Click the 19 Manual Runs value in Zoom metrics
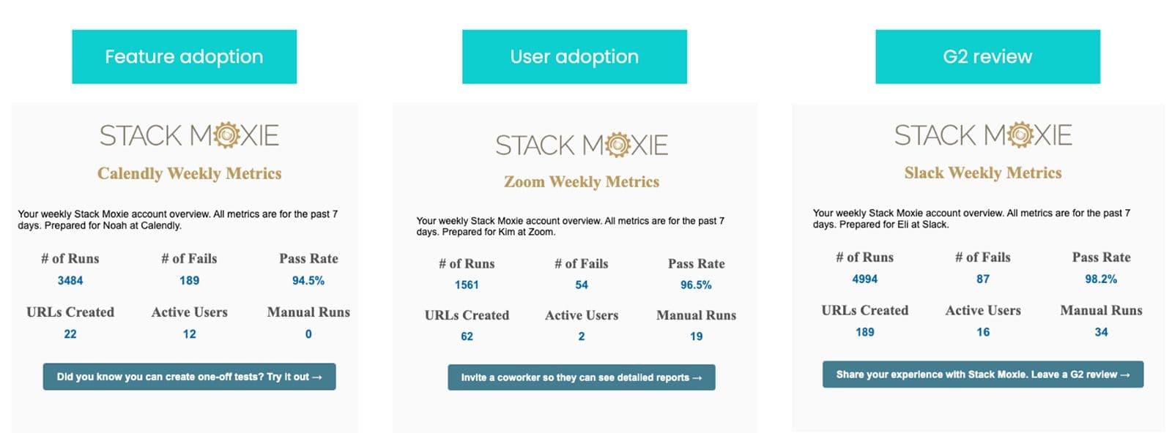 pyautogui.click(x=694, y=336)
